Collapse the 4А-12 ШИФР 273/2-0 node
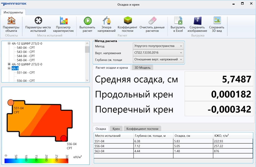Screen dimensions: 256x167 (x=9, y=44)
